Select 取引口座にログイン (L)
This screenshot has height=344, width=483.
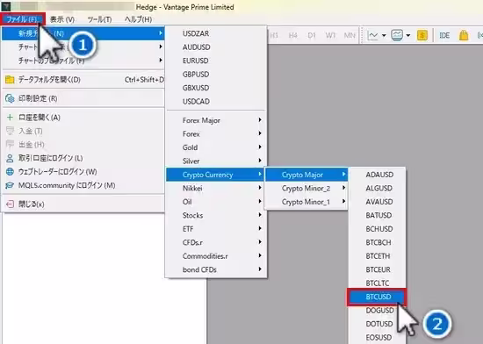[x=83, y=158]
